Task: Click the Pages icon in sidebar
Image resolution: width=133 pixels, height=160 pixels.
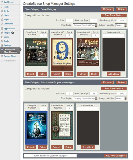Action: tap(2, 19)
